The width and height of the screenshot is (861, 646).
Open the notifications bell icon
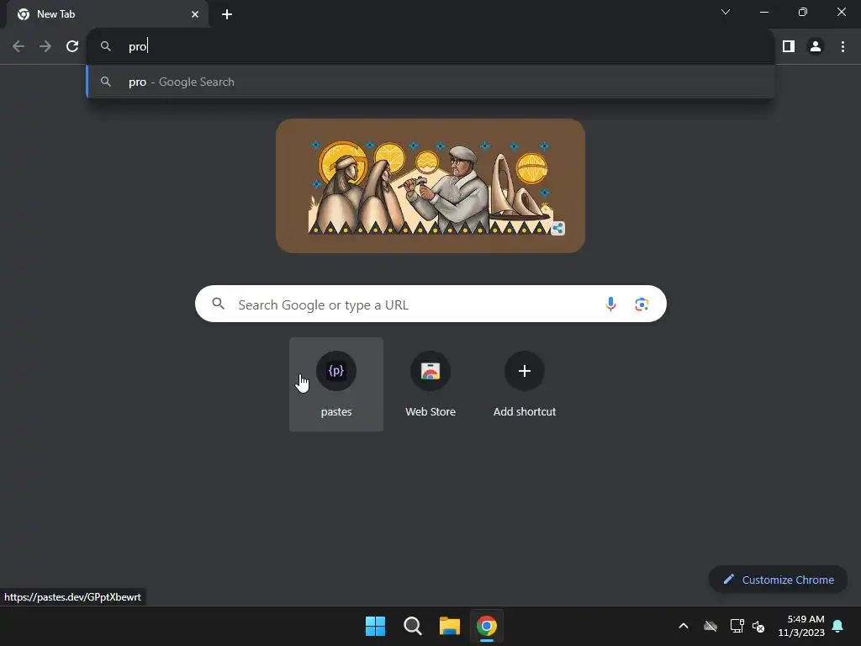(838, 626)
